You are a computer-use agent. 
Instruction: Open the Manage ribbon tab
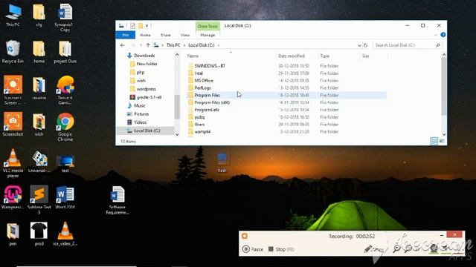208,35
